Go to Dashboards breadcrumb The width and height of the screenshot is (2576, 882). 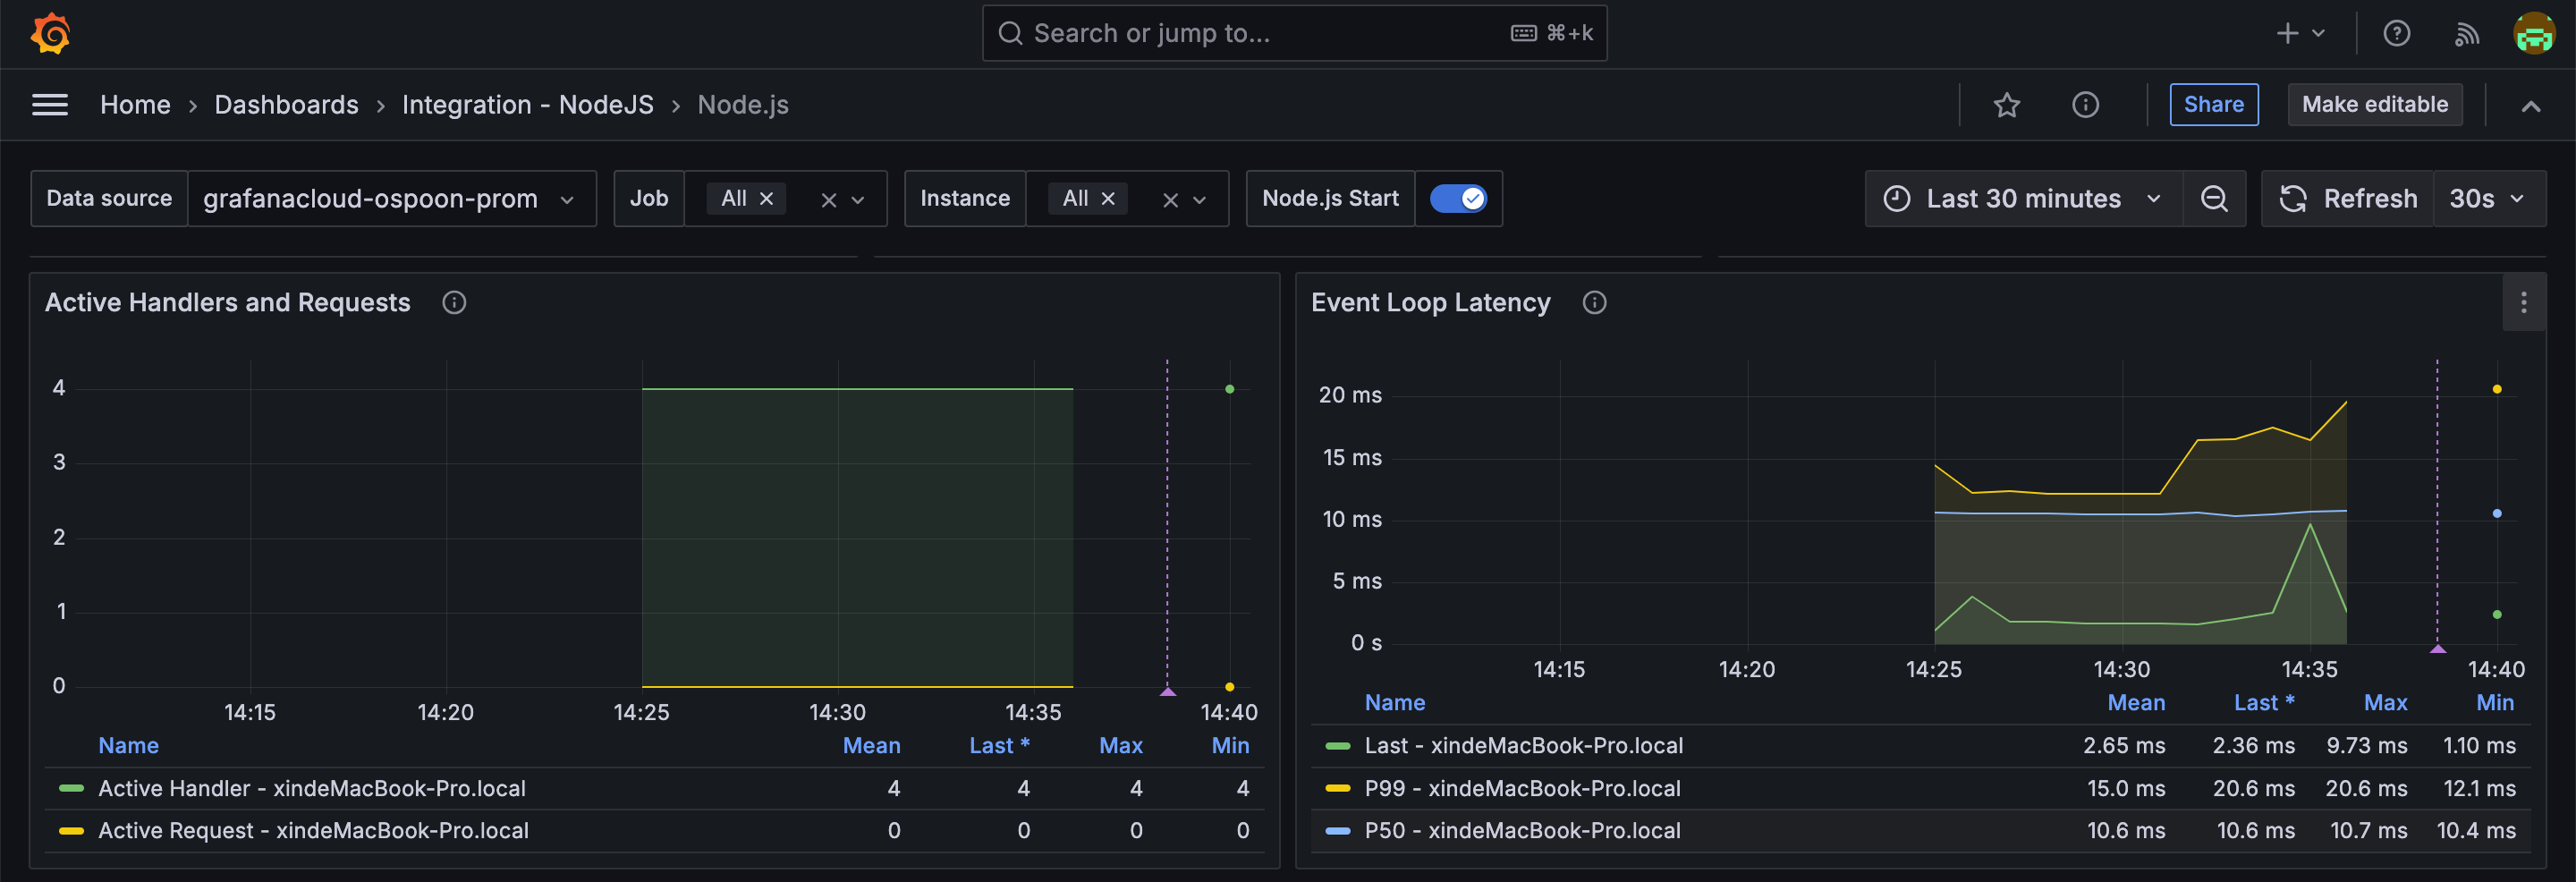pyautogui.click(x=286, y=104)
